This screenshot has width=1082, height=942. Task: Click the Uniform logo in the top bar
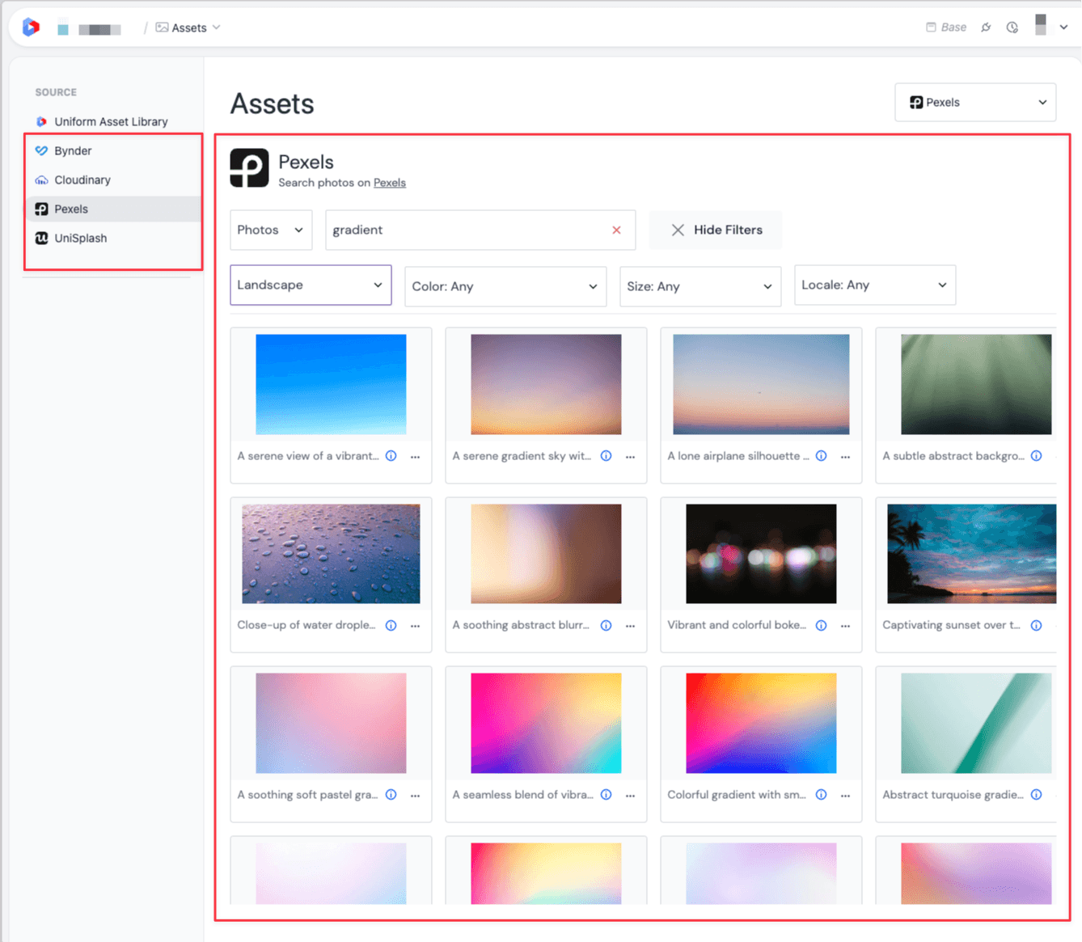pyautogui.click(x=31, y=27)
